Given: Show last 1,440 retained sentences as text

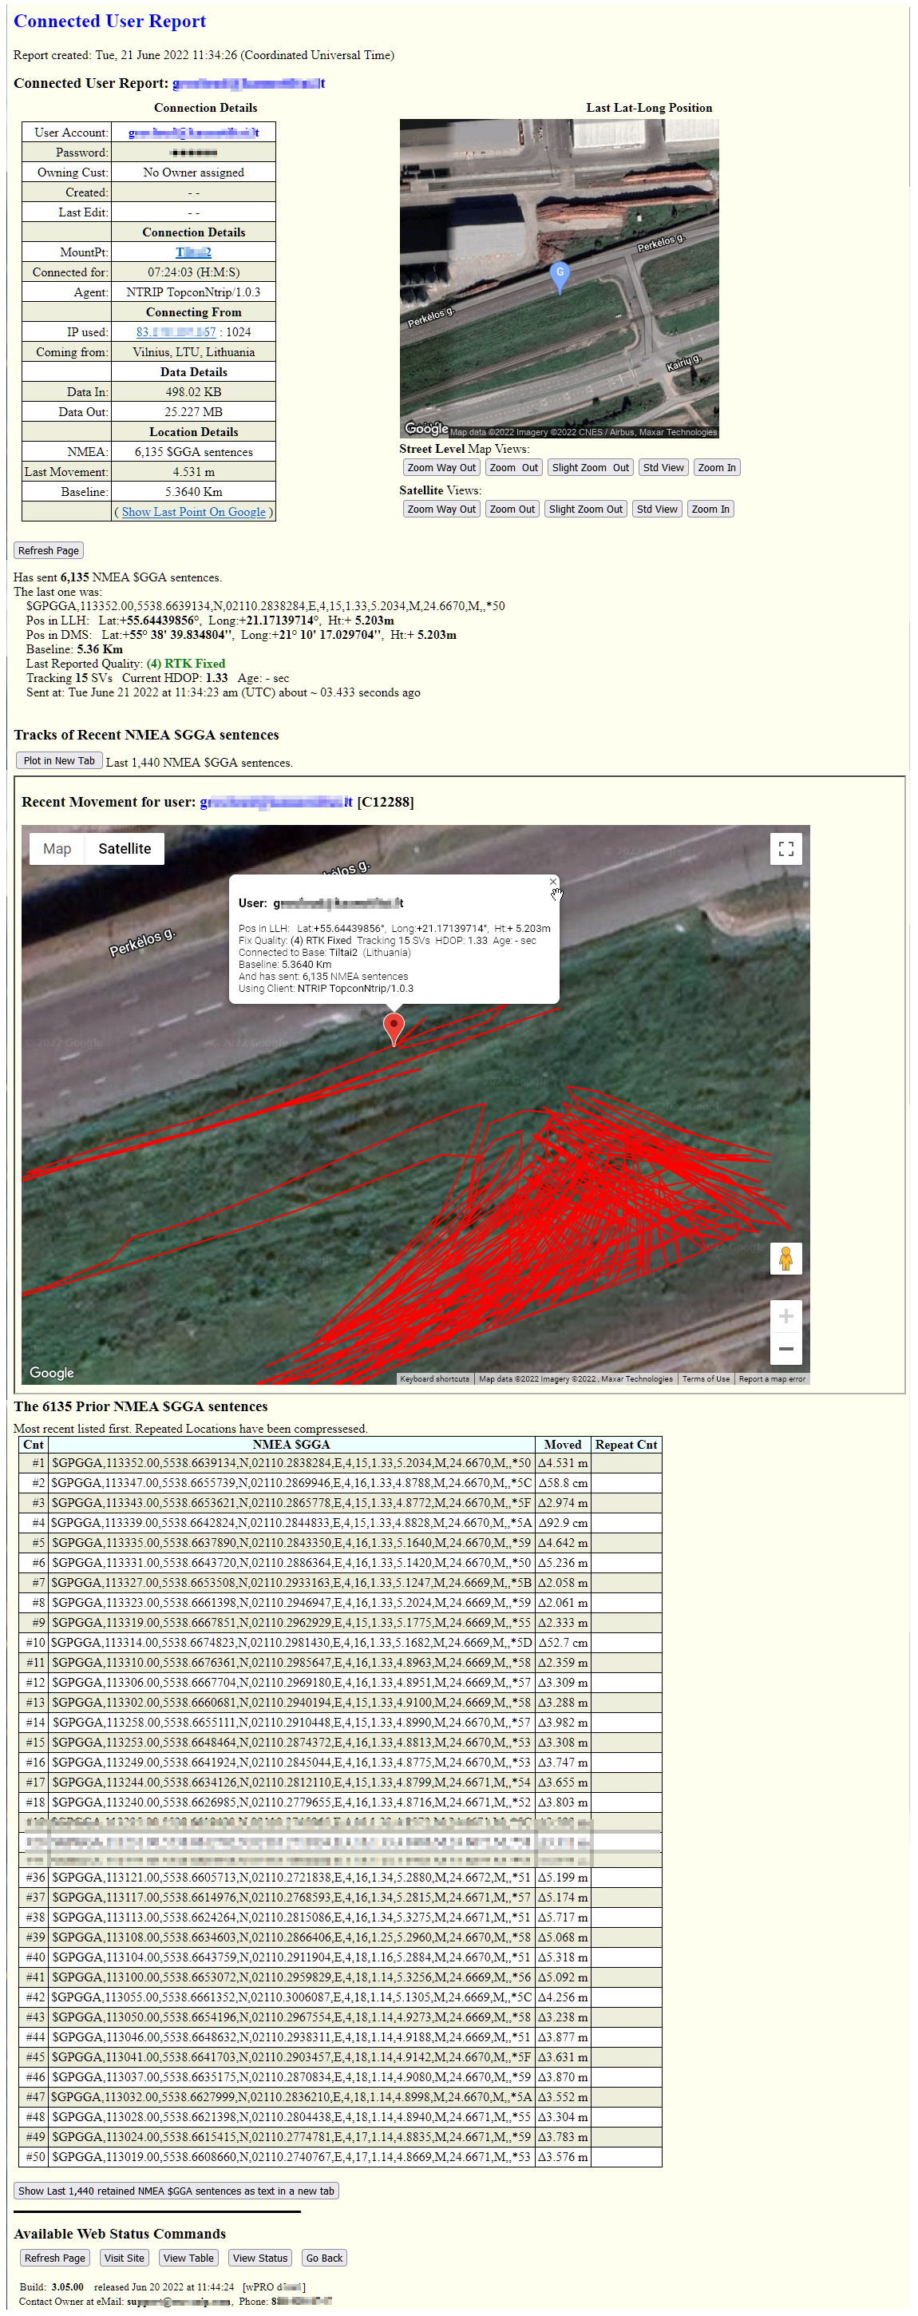Looking at the screenshot, I should coord(176,2191).
